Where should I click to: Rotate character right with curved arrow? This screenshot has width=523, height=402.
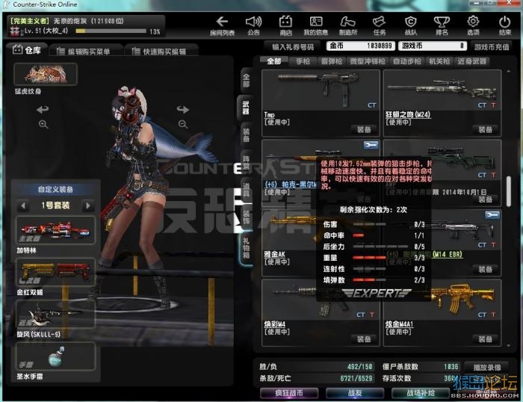183,109
